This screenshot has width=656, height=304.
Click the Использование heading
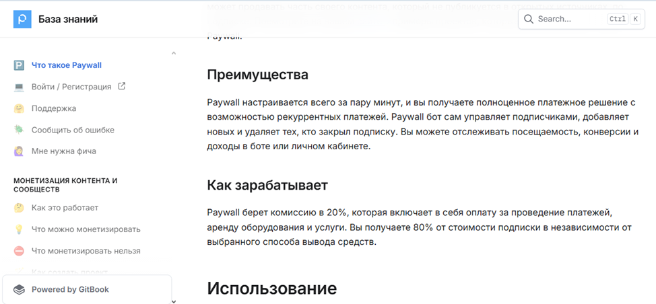point(272,288)
